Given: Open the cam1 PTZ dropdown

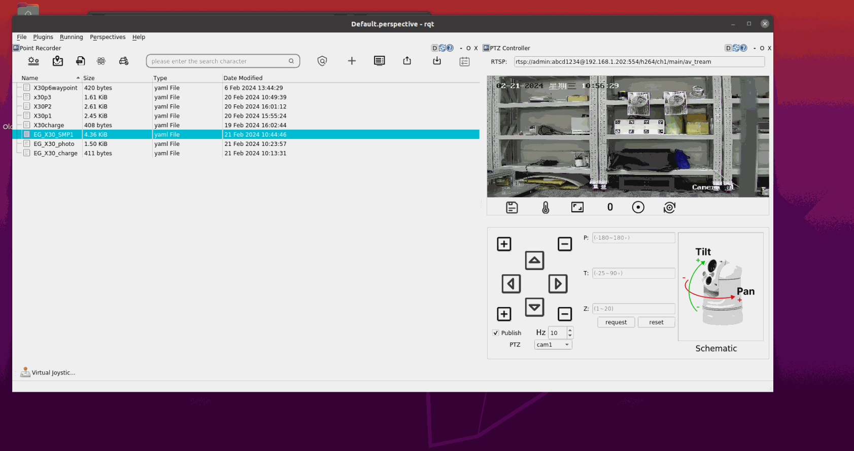Looking at the screenshot, I should tap(553, 345).
